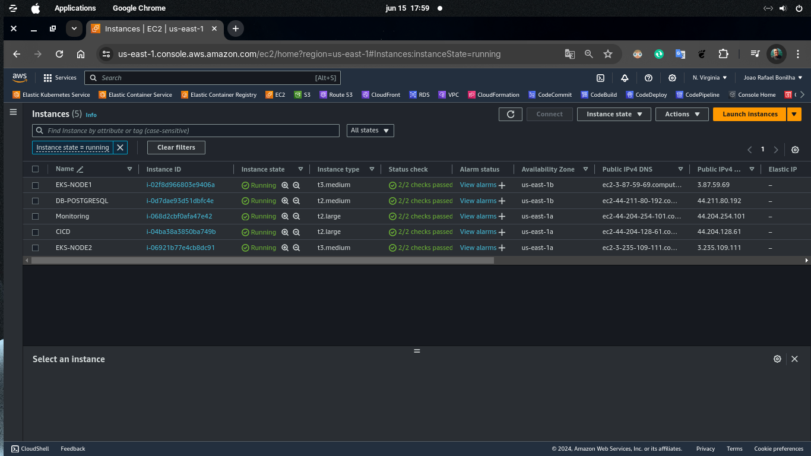This screenshot has height=456, width=811.
Task: Focus the Find Instance filter field
Action: pyautogui.click(x=186, y=131)
